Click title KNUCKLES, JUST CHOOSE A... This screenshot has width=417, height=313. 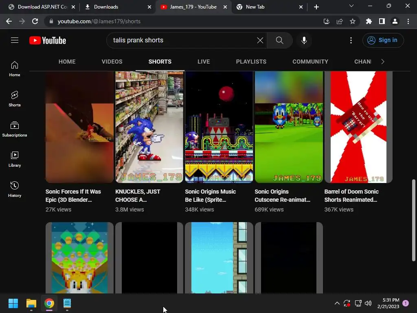click(138, 196)
